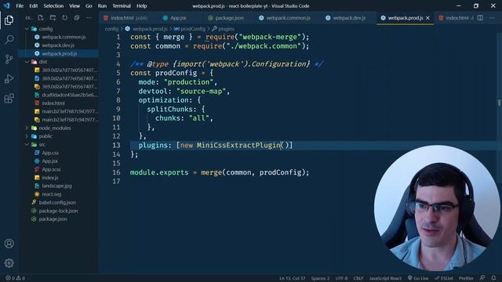Click the Ln 13, Col 37 position indicator
The image size is (502, 282).
[x=292, y=278]
